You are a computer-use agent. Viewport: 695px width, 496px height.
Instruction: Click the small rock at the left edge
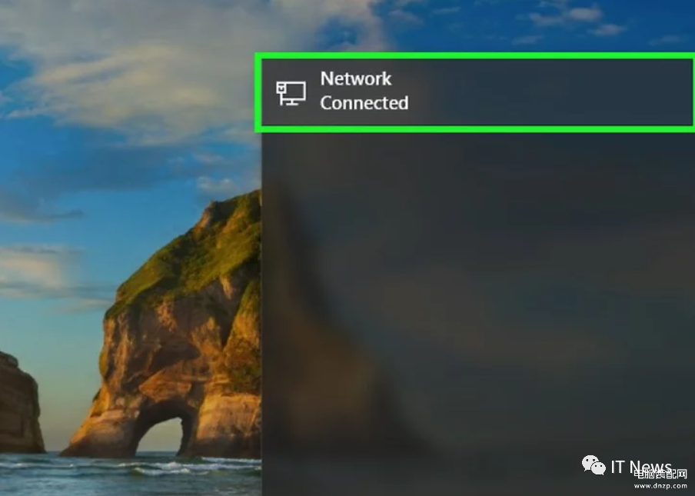pyautogui.click(x=18, y=404)
